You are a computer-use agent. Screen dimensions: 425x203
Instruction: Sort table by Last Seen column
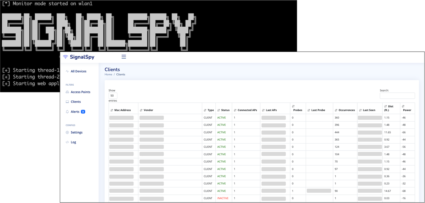(369, 110)
